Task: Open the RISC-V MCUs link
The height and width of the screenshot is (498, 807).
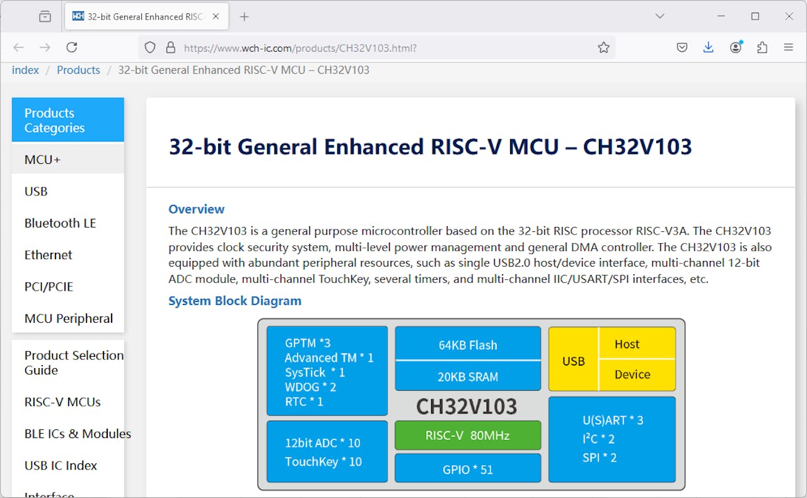Action: pyautogui.click(x=62, y=402)
